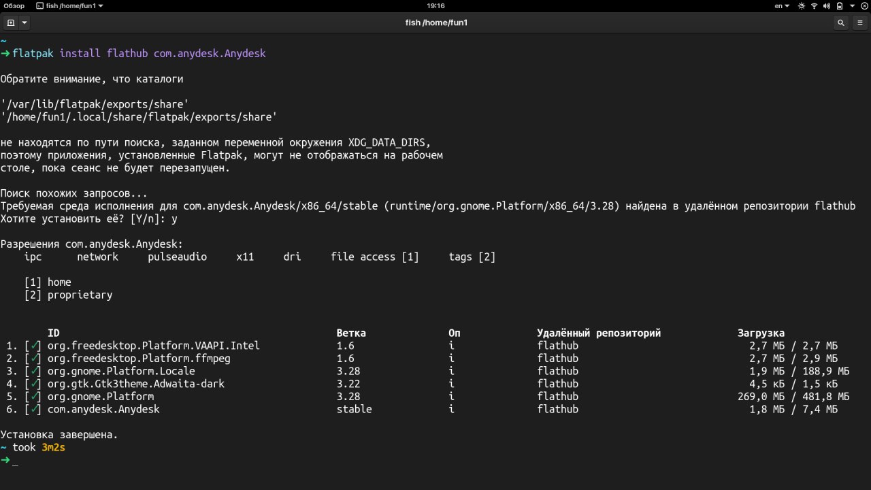The height and width of the screenshot is (490, 871).
Task: Open the terminal hamburger menu
Action: [x=860, y=22]
